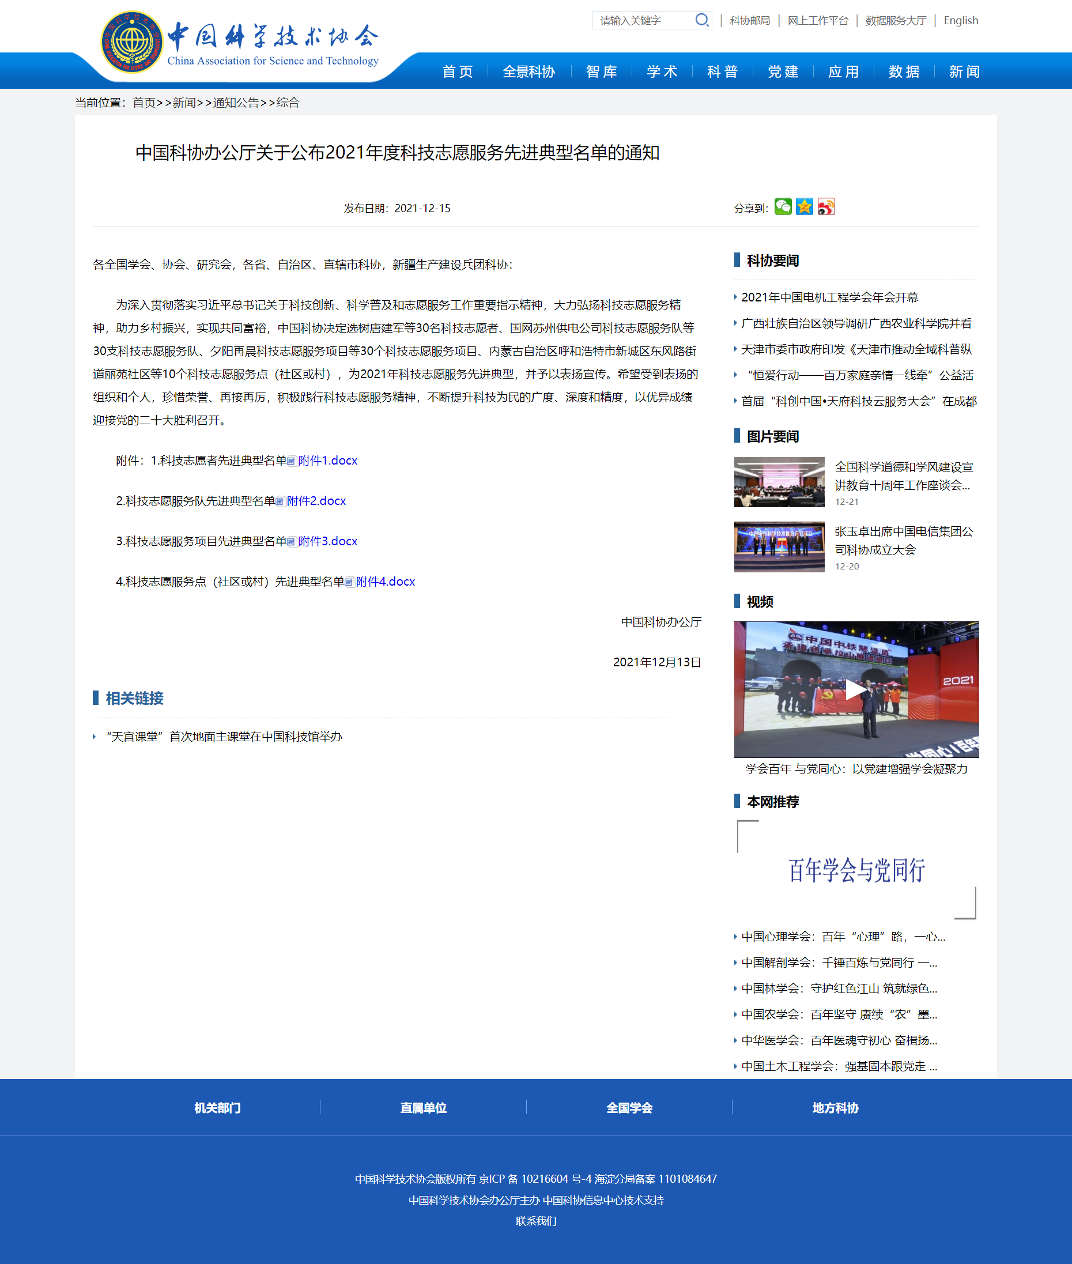Screen dimensions: 1072x1264
Task: Open 科普 nav item
Action: pyautogui.click(x=723, y=71)
